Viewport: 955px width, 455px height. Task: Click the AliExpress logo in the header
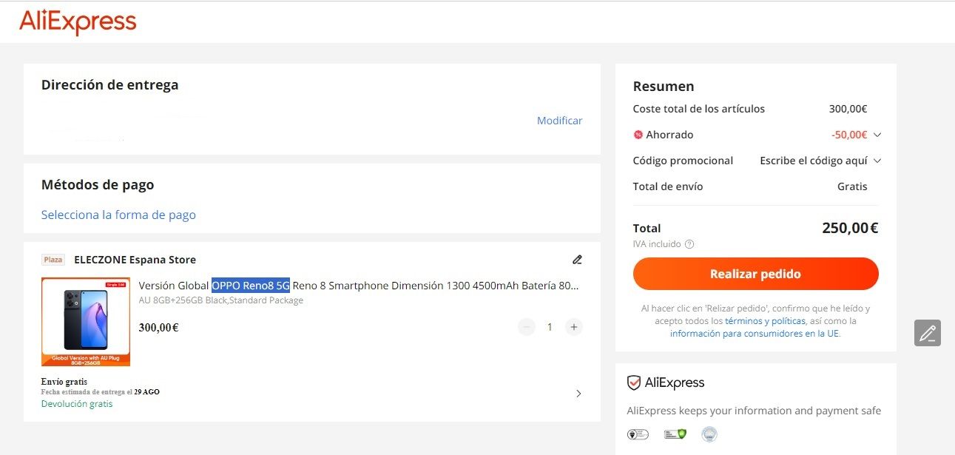[x=78, y=21]
